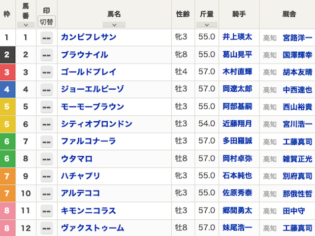Click the blue frame 4 cell
The width and height of the screenshot is (315, 236).
point(6,89)
